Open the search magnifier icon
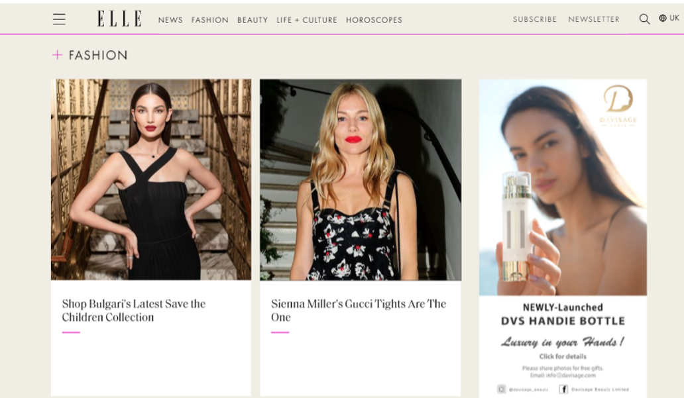 (x=644, y=19)
